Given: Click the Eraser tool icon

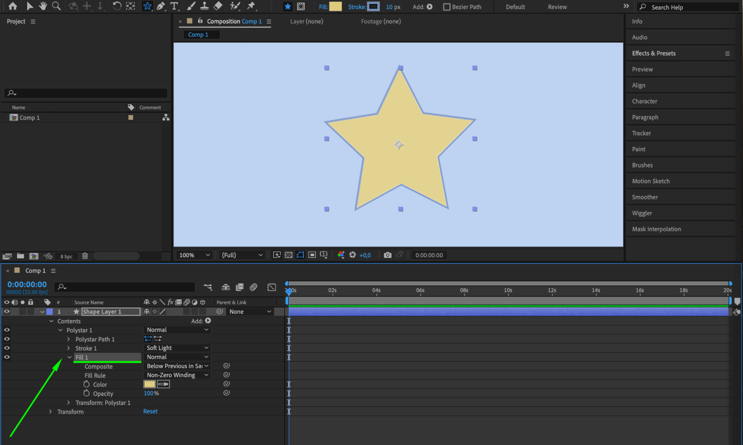Looking at the screenshot, I should coord(218,6).
